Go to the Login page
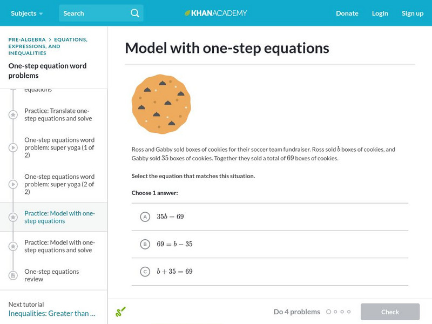This screenshot has width=432, height=324. (380, 13)
